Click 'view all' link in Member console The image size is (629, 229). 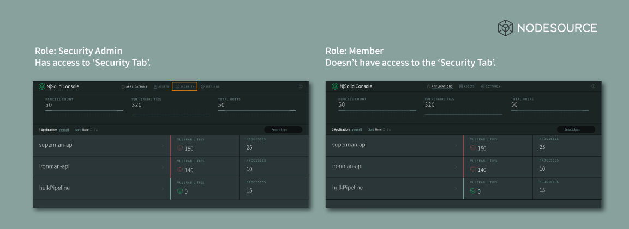tap(357, 130)
